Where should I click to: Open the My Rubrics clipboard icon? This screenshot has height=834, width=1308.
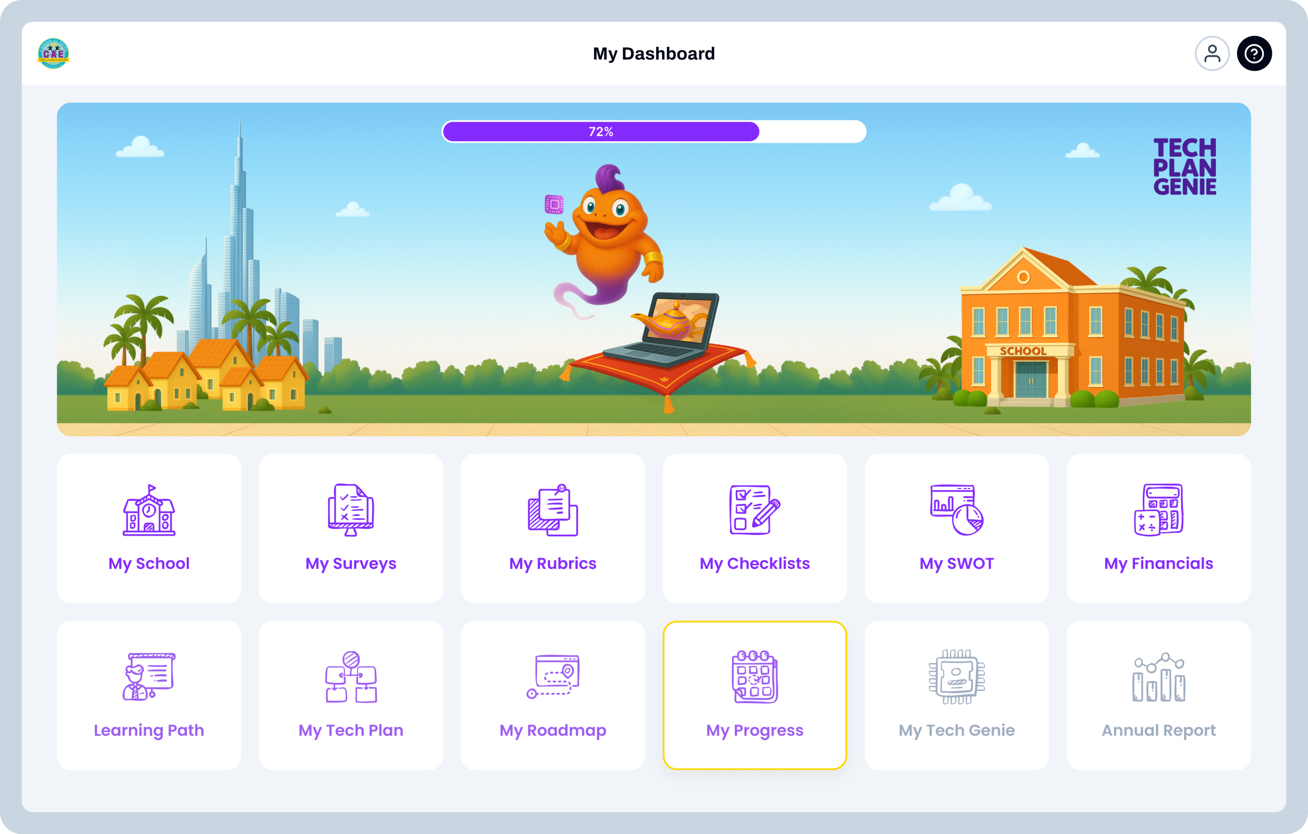[x=552, y=511]
